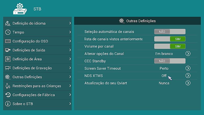
Task: Open Screen Saver Timeout arrow button
Action: [188, 68]
